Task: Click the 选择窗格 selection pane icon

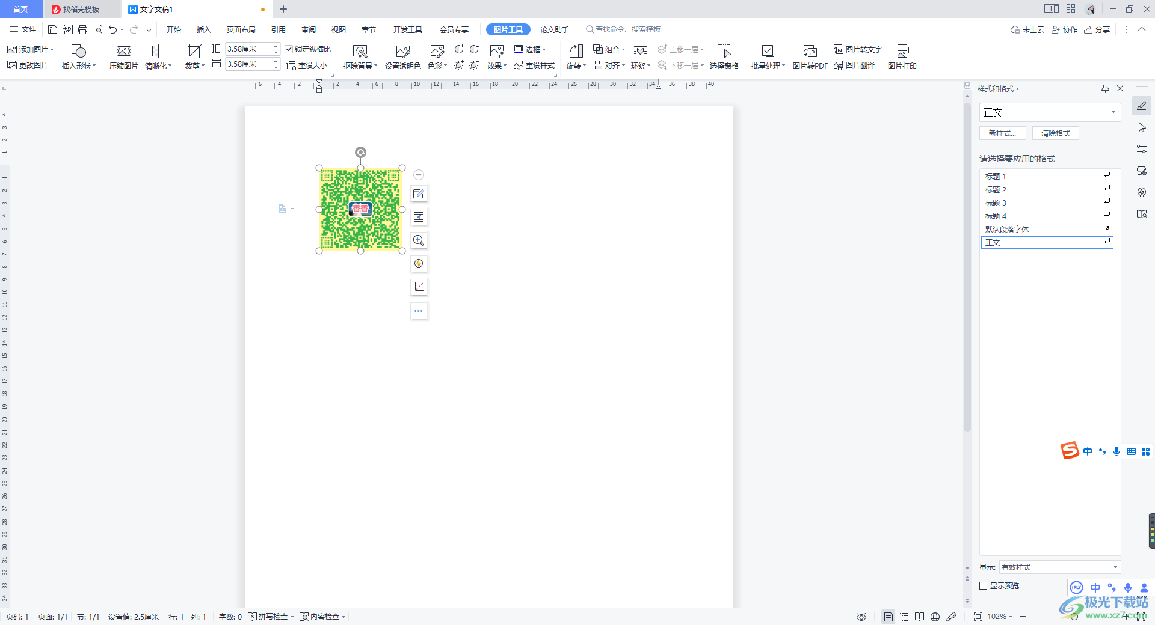Action: 724,52
